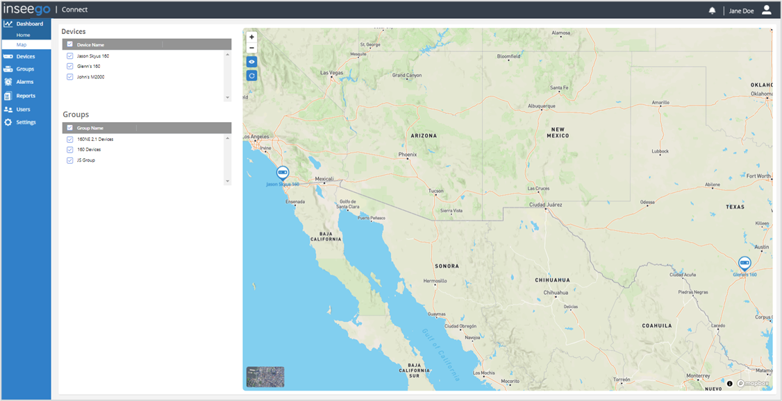Click the Santa Fe label on the map
This screenshot has width=782, height=401.
(559, 87)
